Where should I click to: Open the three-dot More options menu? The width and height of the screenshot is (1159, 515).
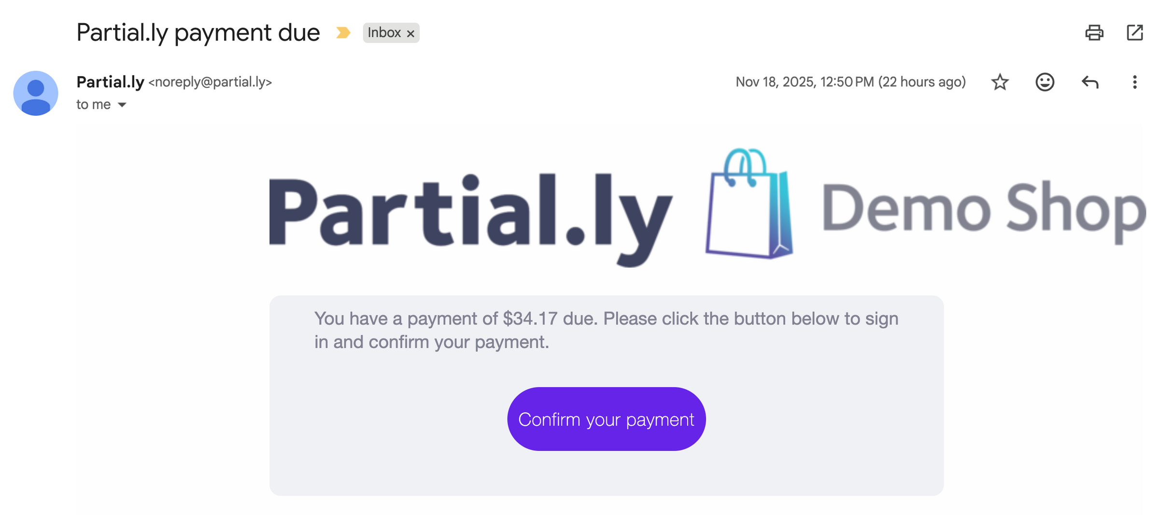[1134, 82]
